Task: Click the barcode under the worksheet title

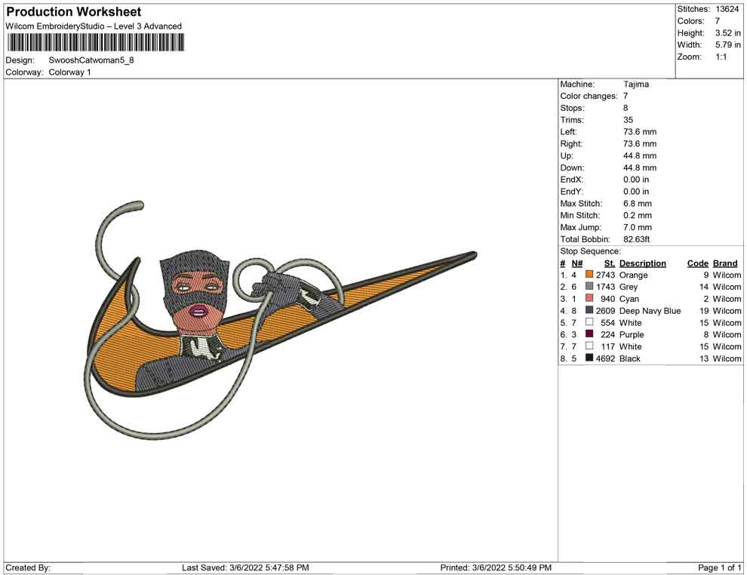Action: point(95,43)
